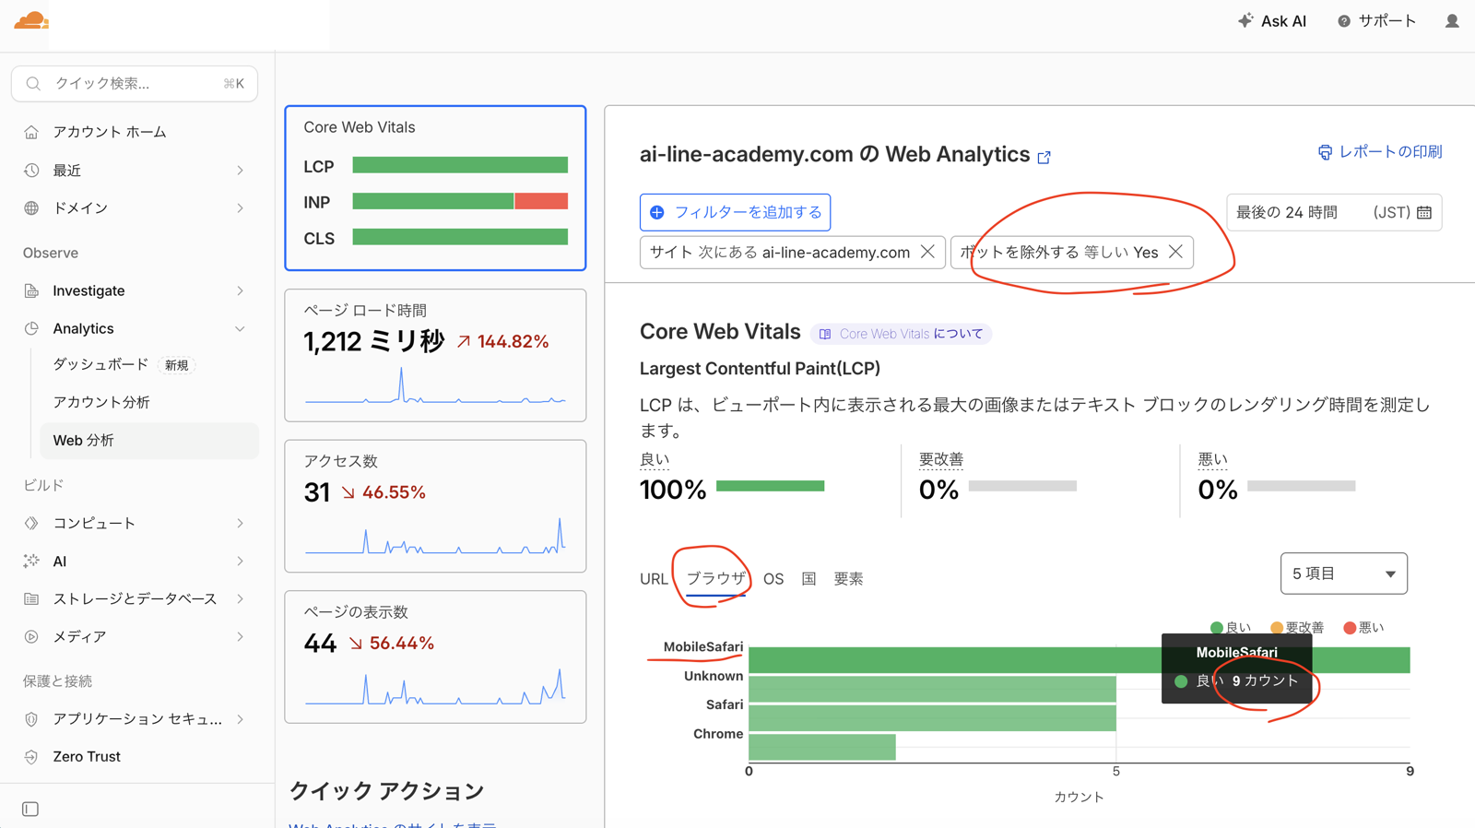Toggle 要改善 legend orange dot
The width and height of the screenshot is (1475, 828).
tap(1277, 628)
